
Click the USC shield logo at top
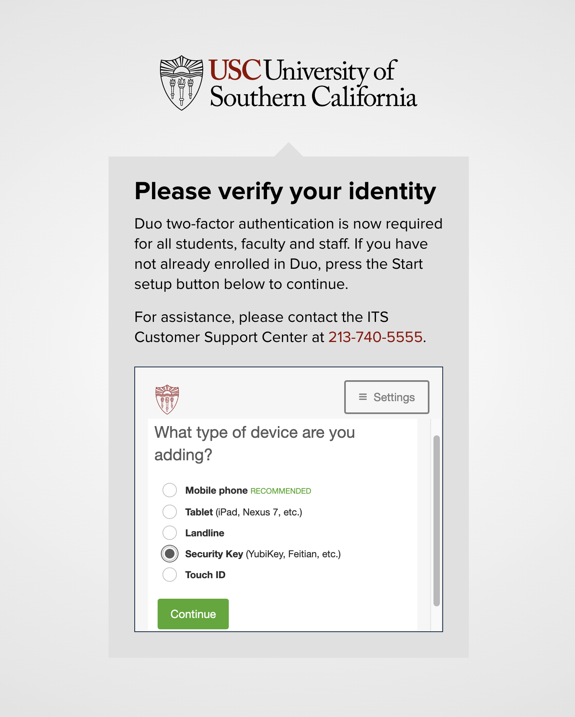182,83
